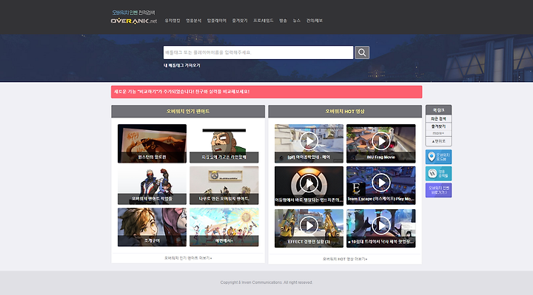Viewport: 533px width, 295px height.
Task: Open the teal W-logo sidebar banner
Action: click(x=438, y=174)
